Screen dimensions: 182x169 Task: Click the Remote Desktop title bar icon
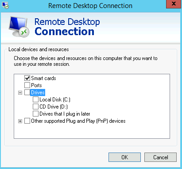(x=5, y=5)
